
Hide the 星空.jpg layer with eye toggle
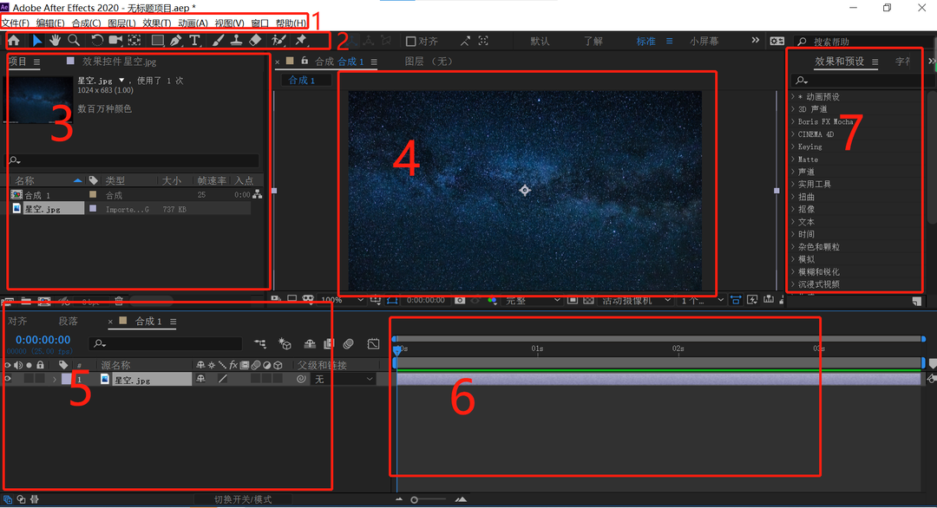[8, 379]
